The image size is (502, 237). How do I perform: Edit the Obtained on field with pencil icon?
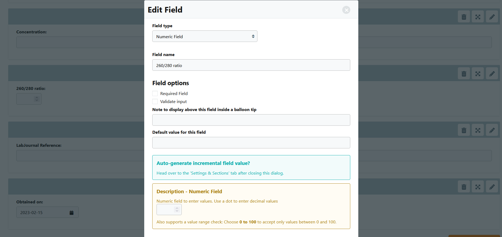click(492, 187)
